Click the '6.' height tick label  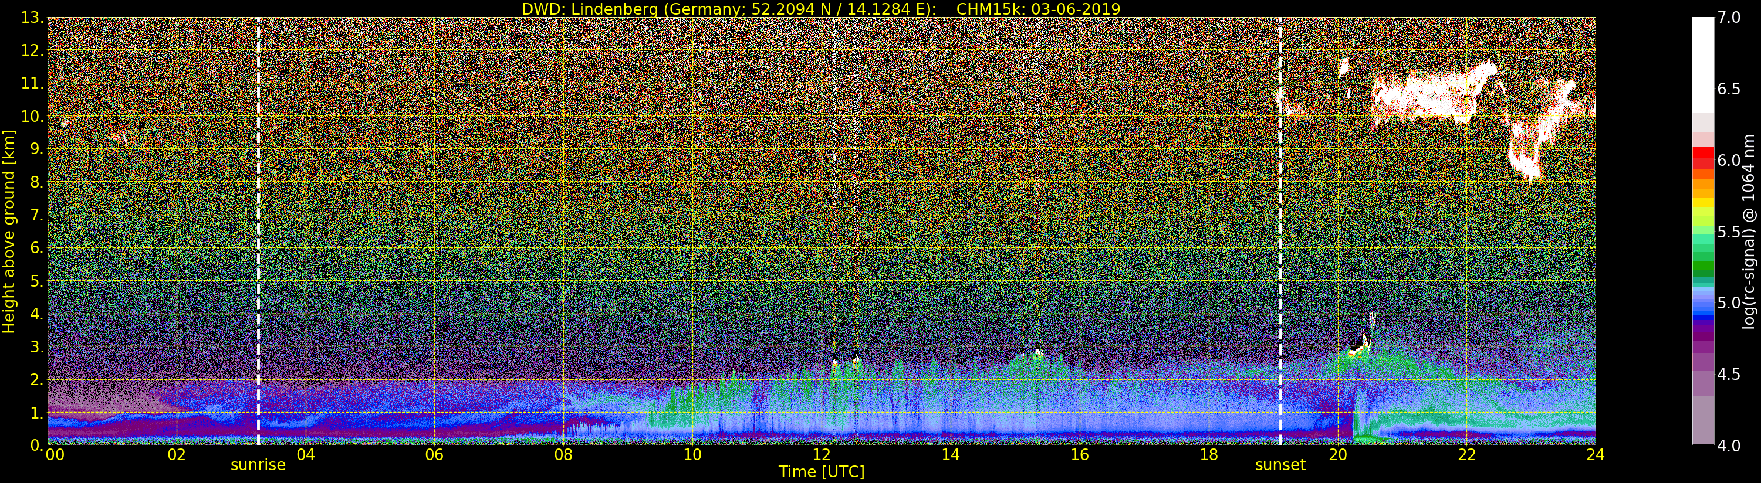click(x=36, y=248)
